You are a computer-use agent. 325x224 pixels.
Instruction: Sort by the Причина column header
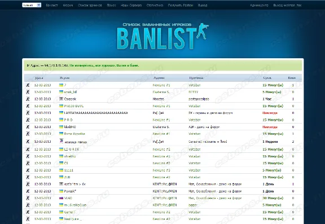(196, 78)
